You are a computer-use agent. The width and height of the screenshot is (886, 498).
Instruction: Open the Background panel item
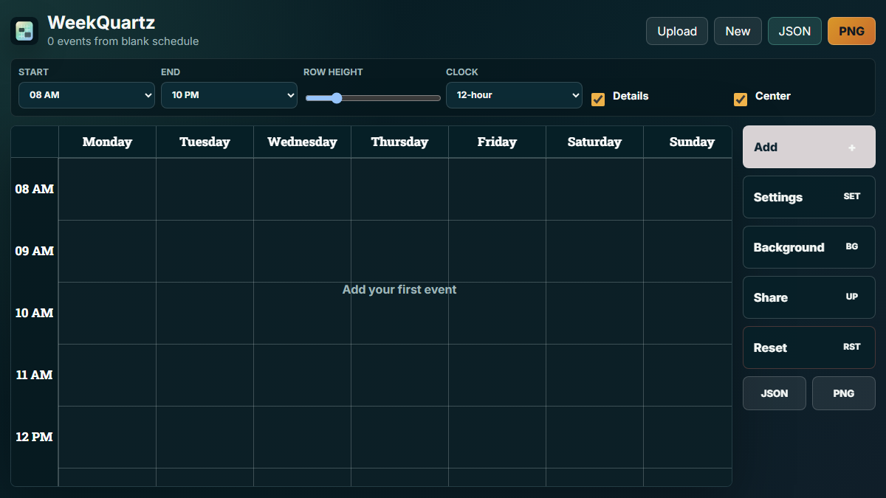809,247
